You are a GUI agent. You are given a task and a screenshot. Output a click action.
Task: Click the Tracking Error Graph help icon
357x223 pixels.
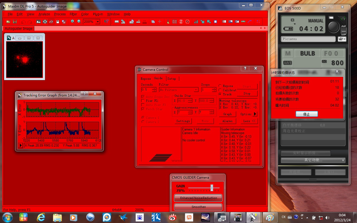(x=84, y=94)
